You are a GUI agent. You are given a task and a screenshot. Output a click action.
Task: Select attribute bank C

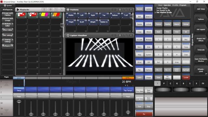170,84
